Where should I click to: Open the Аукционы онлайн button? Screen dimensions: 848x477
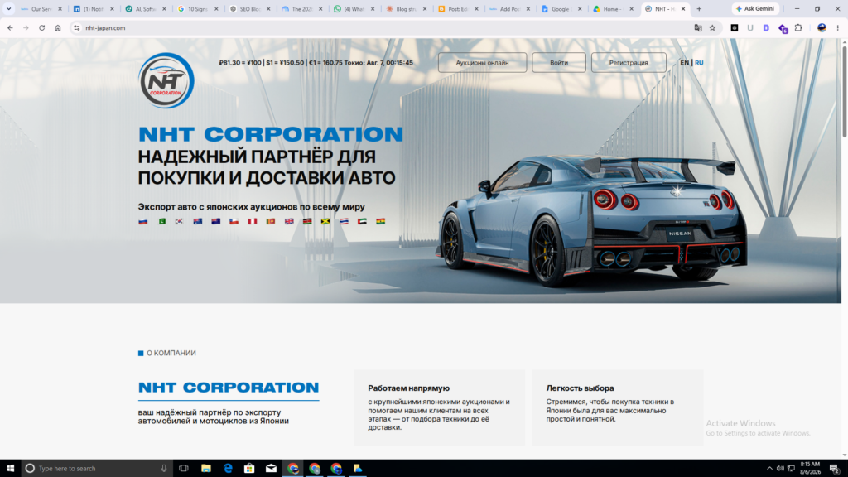[x=483, y=63]
